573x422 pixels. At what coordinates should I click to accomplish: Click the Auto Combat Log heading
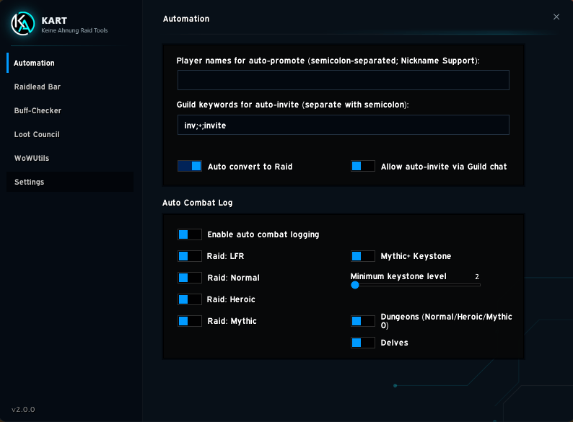[197, 203]
